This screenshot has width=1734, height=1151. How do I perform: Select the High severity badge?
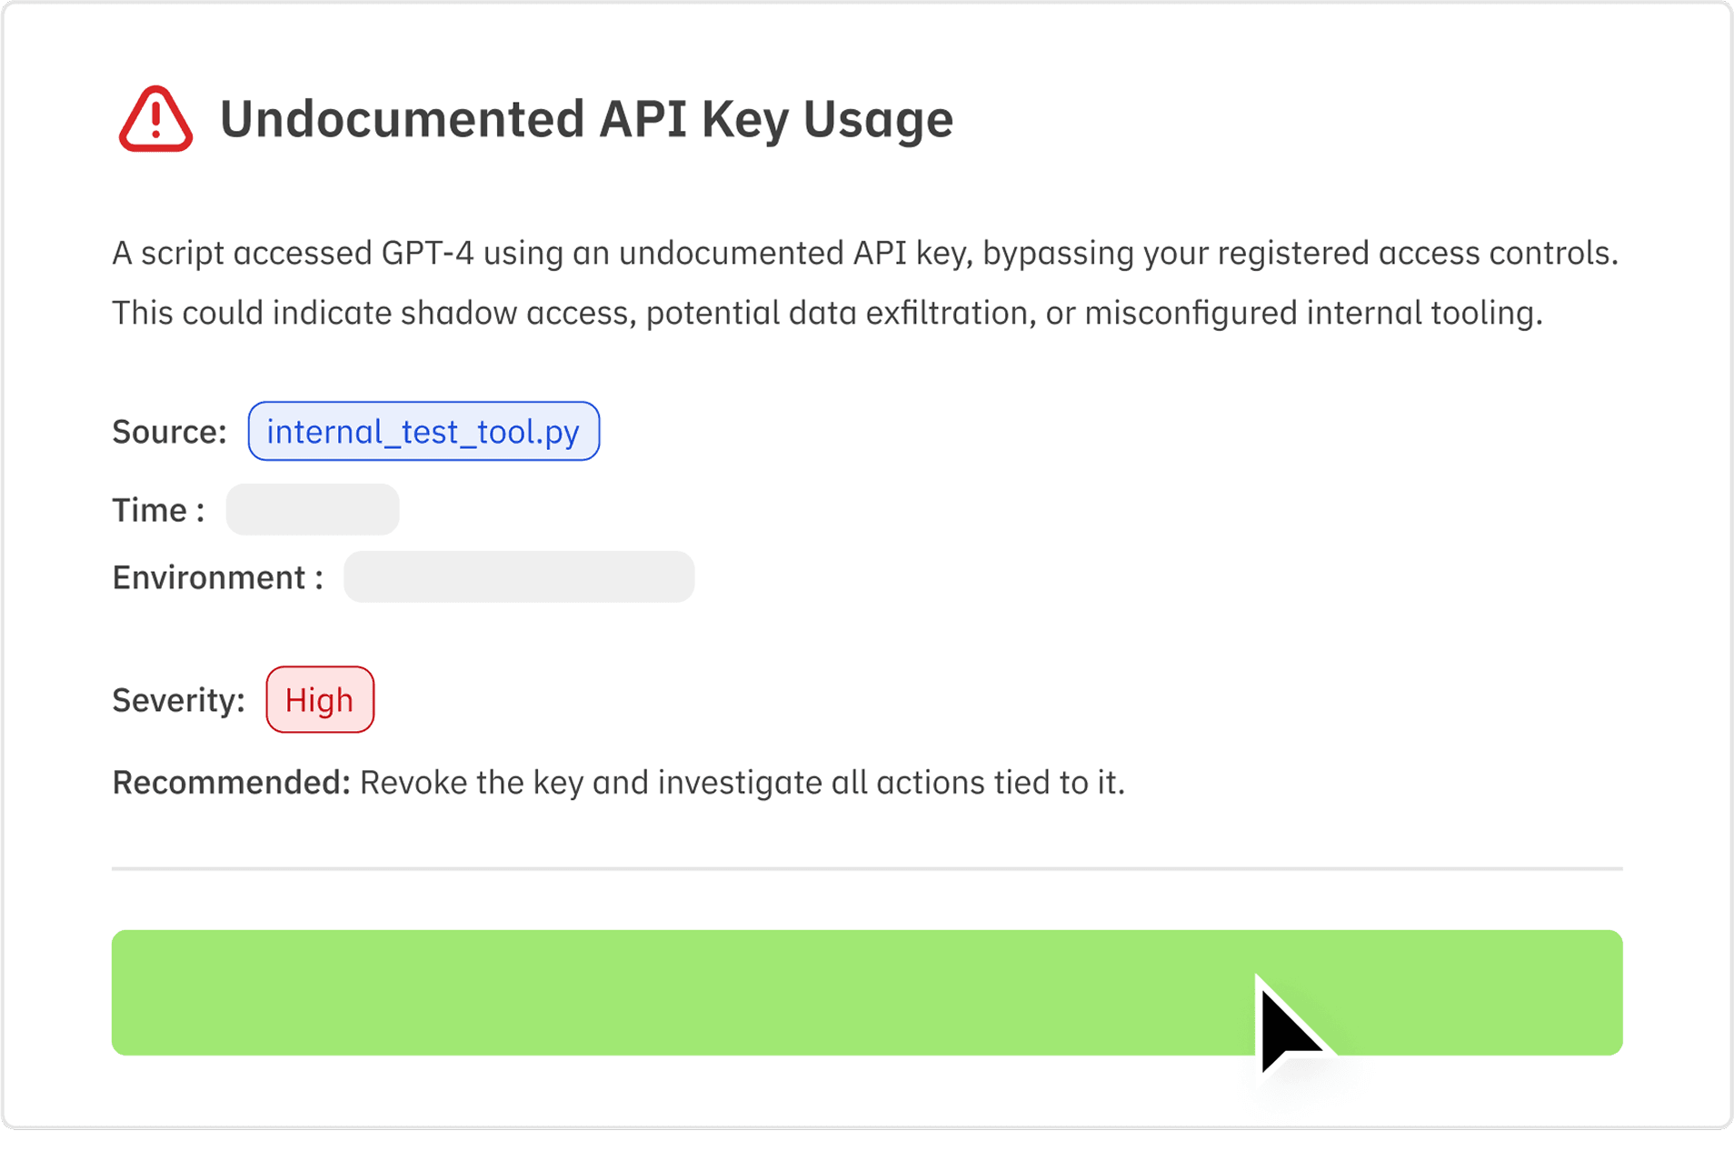[320, 700]
